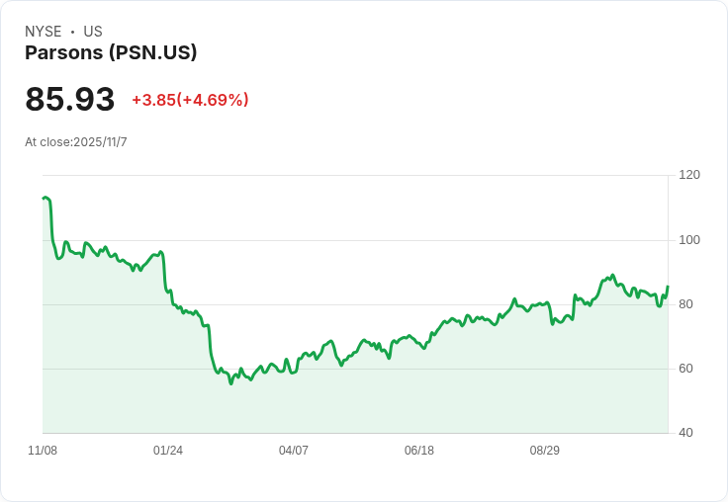Click the 40 y-axis price label

pos(686,433)
